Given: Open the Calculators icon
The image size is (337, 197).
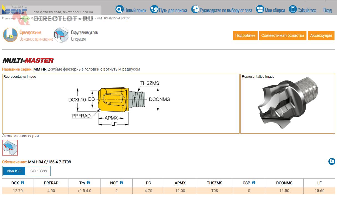Looking at the screenshot, I should click(293, 9).
